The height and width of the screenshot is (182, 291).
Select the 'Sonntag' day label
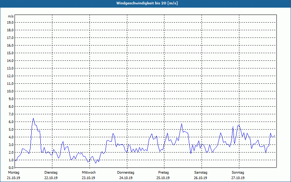pos(238,173)
